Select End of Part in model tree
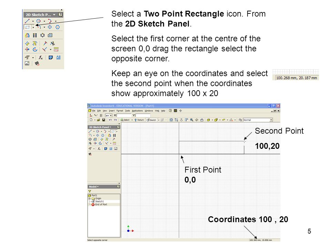 101,204
